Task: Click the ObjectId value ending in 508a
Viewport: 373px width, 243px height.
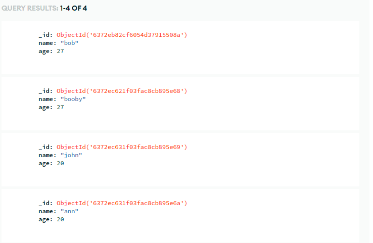Action: point(122,35)
